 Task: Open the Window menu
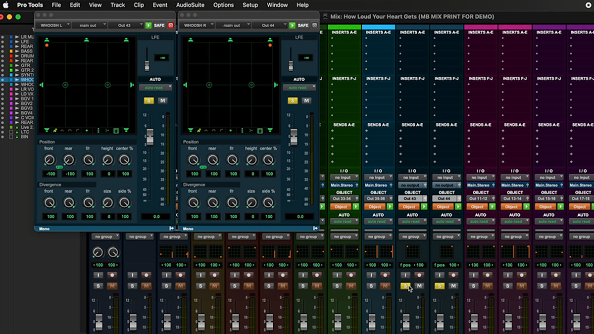point(277,5)
